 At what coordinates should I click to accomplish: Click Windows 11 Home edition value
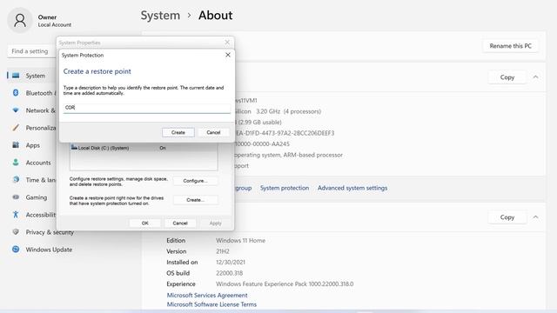click(x=240, y=240)
